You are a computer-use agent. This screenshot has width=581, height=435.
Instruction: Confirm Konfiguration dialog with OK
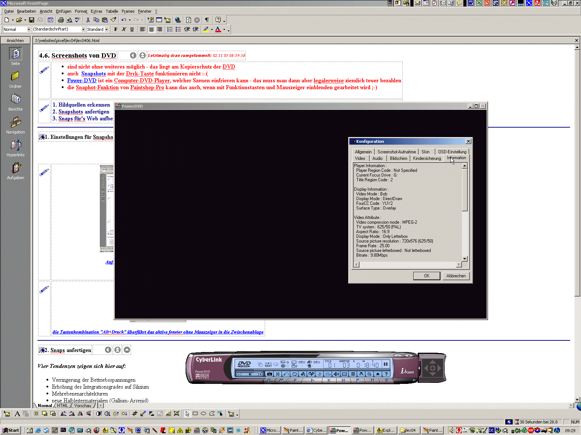click(427, 276)
